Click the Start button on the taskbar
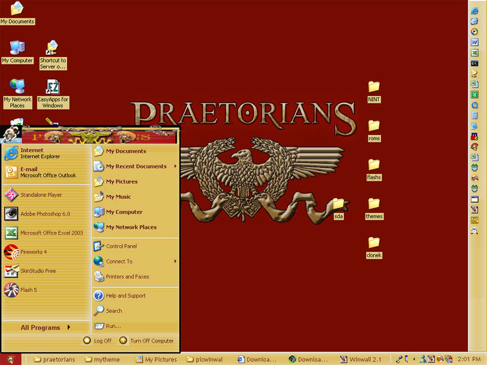This screenshot has width=487, height=365. pos(11,360)
